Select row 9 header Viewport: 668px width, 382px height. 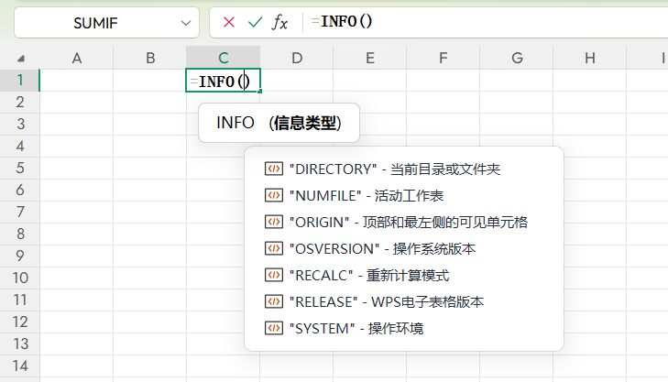(x=19, y=256)
